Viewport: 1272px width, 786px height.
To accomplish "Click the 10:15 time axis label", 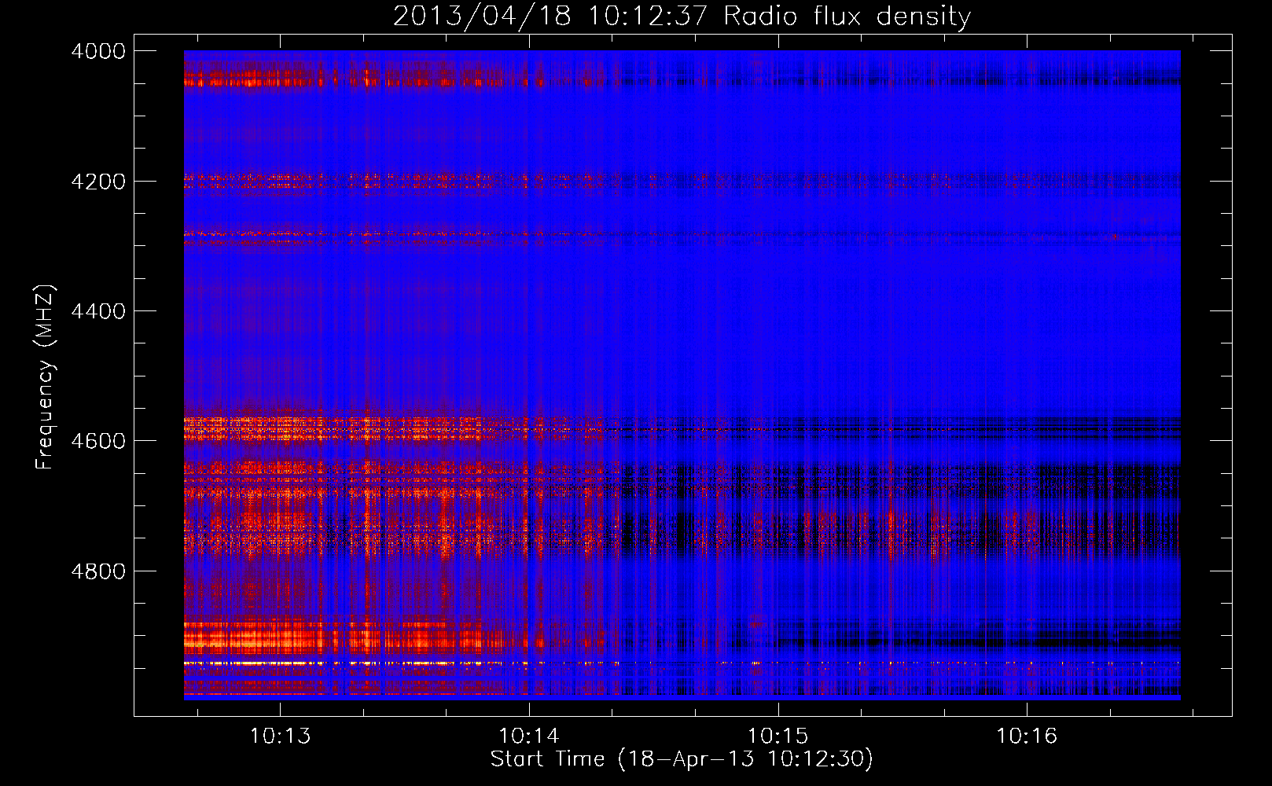I will (778, 736).
